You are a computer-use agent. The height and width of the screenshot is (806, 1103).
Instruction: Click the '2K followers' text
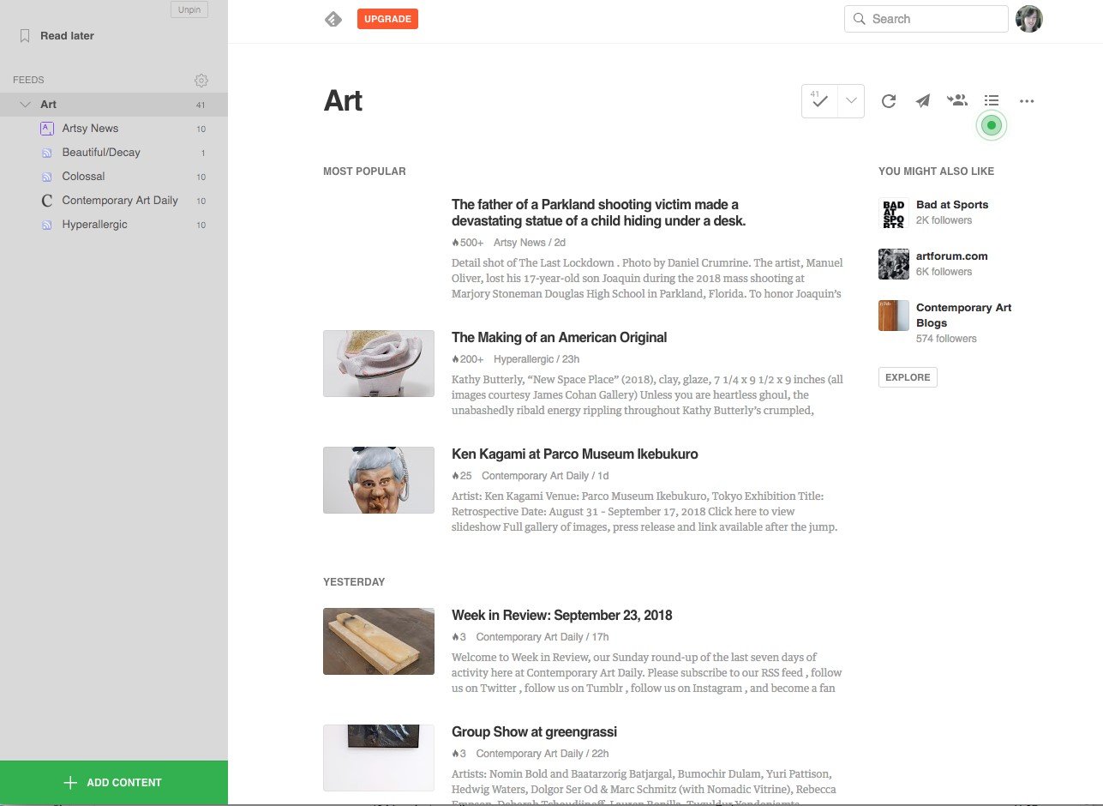944,220
